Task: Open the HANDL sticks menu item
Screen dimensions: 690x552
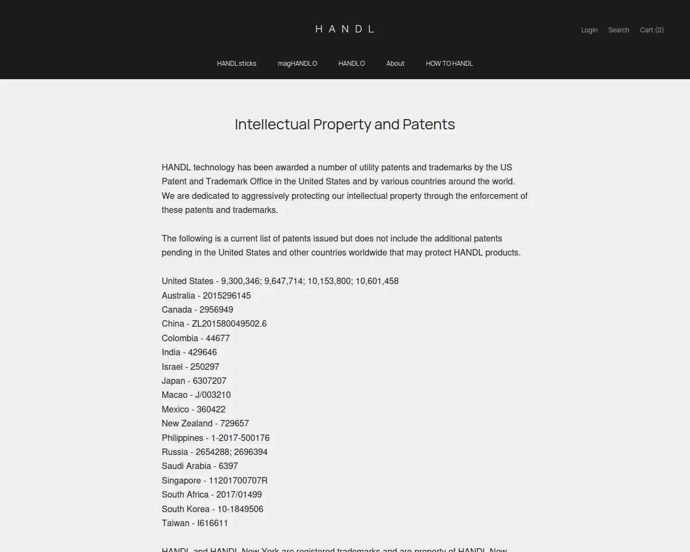Action: (237, 63)
